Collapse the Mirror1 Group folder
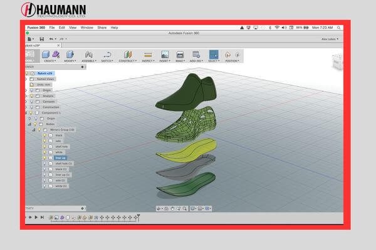Screen dimensions: 376x250 pos(33,129)
